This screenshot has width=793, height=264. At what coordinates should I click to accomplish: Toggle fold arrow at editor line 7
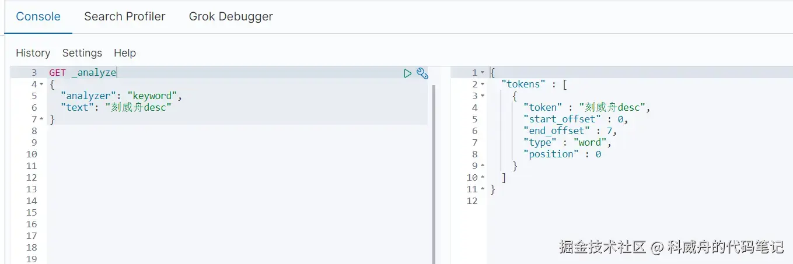point(41,119)
